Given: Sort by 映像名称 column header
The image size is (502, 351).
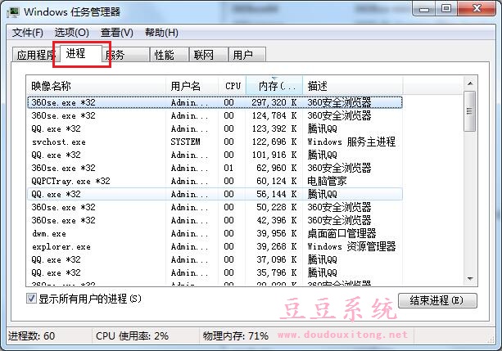Looking at the screenshot, I should coord(96,86).
